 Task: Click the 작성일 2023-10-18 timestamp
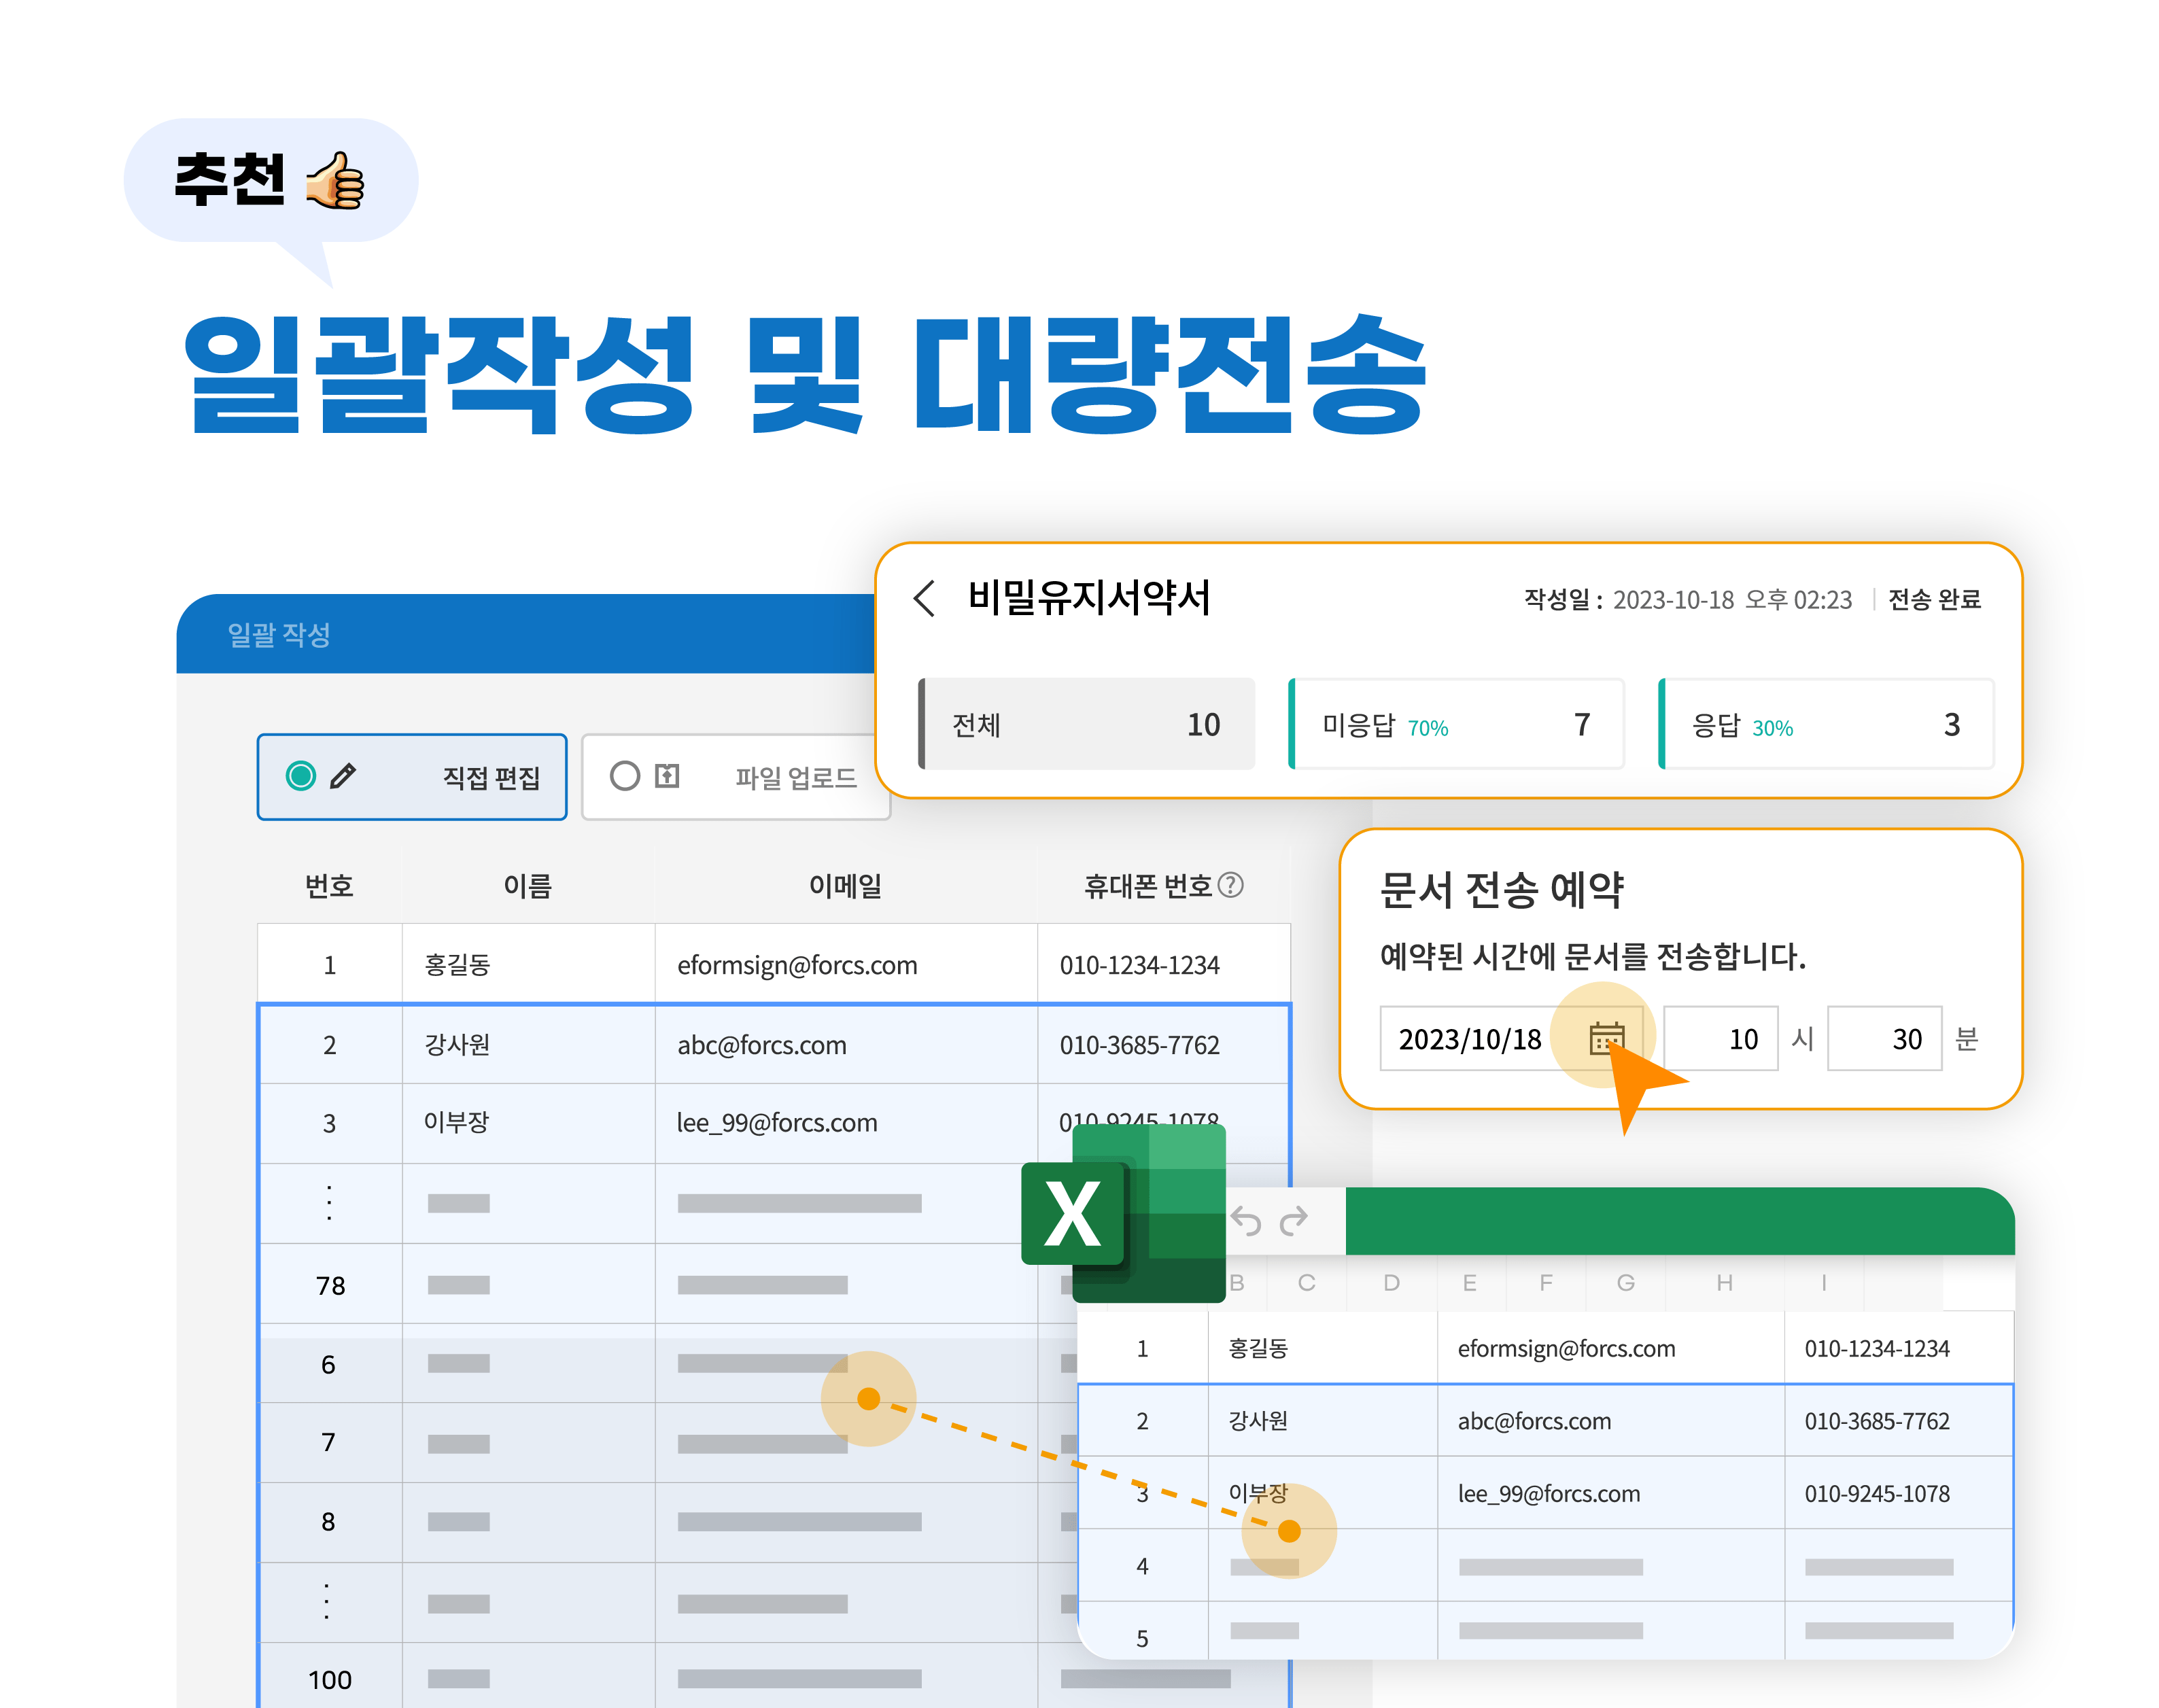click(x=1687, y=599)
